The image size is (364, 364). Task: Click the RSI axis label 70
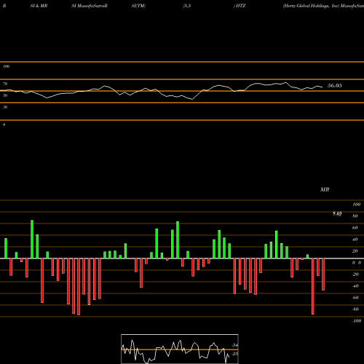tap(5, 84)
